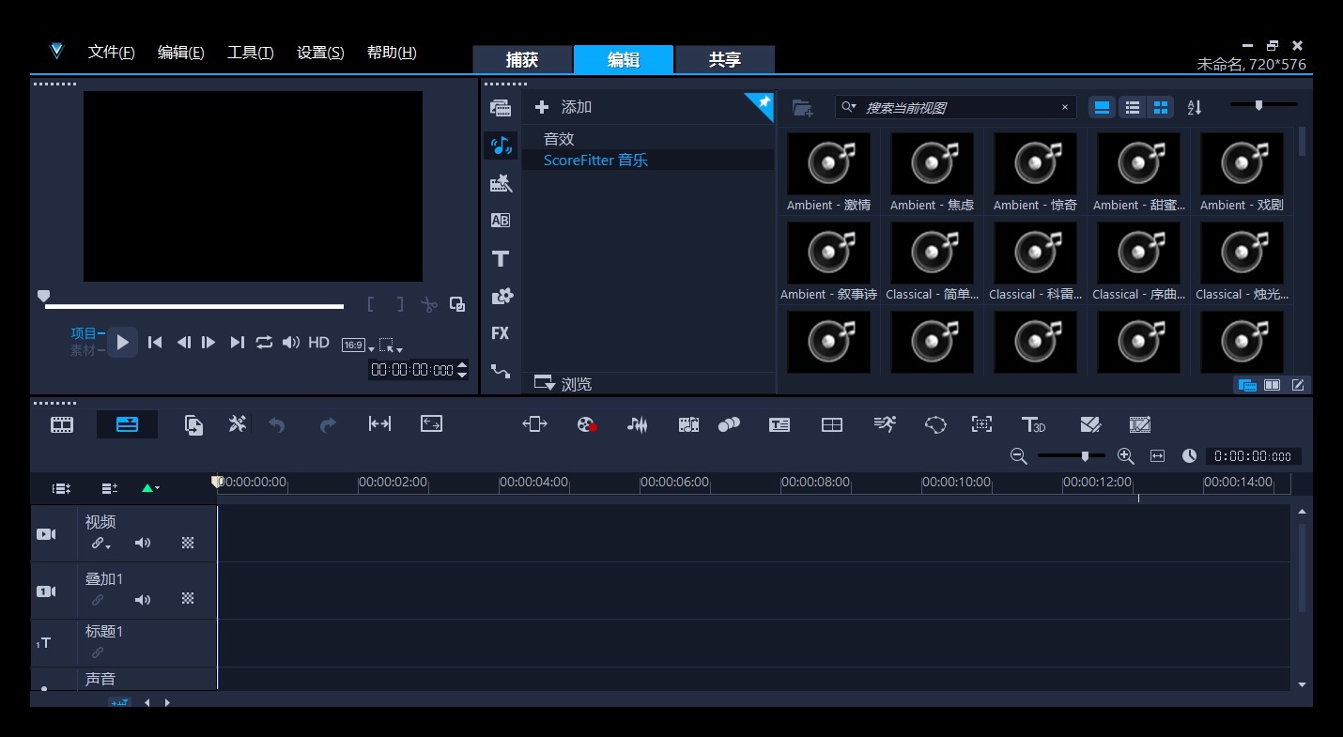Screen dimensions: 1343x737
Task: Toggle repeat loop playback
Action: point(264,343)
